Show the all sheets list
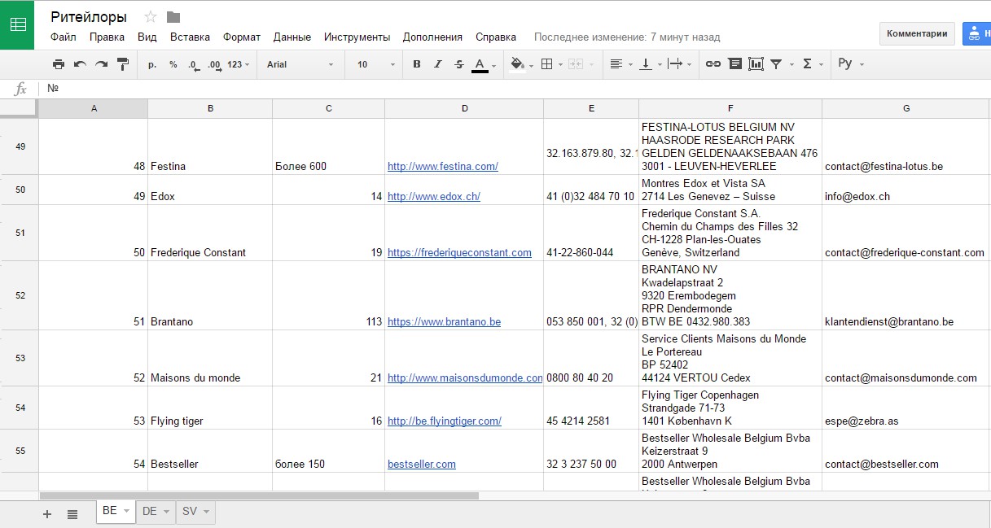 click(x=72, y=514)
